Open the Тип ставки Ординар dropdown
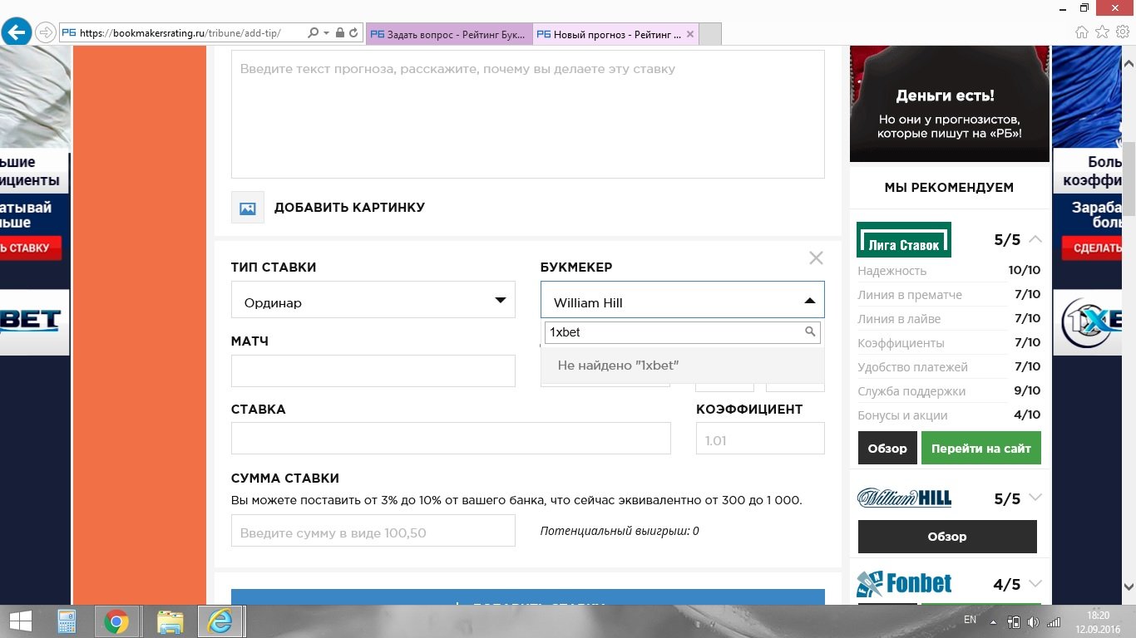This screenshot has height=638, width=1136. [x=373, y=300]
